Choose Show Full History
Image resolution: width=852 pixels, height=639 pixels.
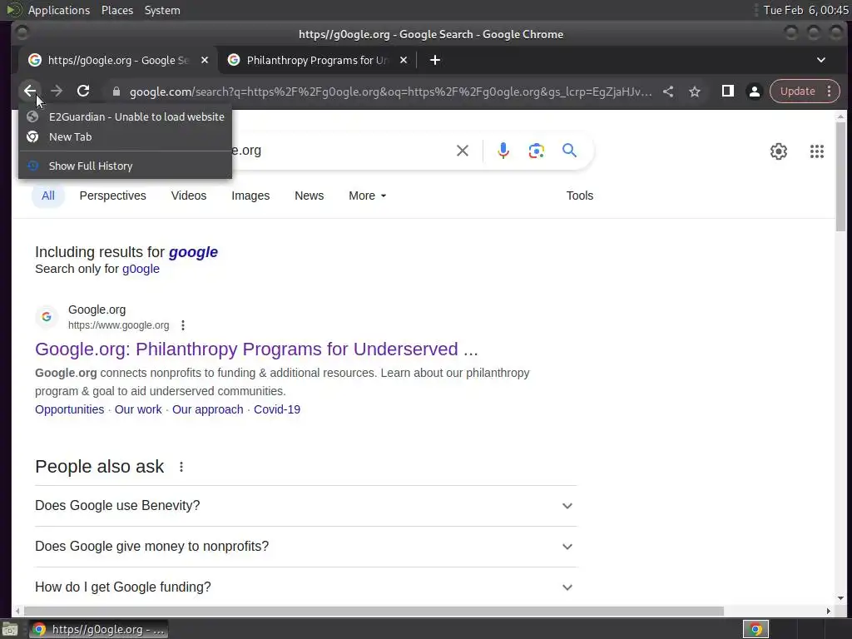(x=125, y=166)
